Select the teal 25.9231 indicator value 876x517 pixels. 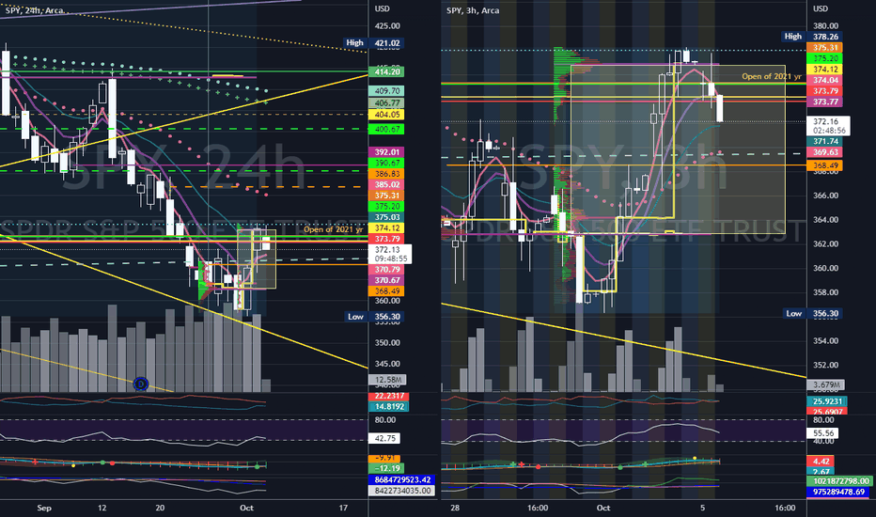click(x=827, y=401)
